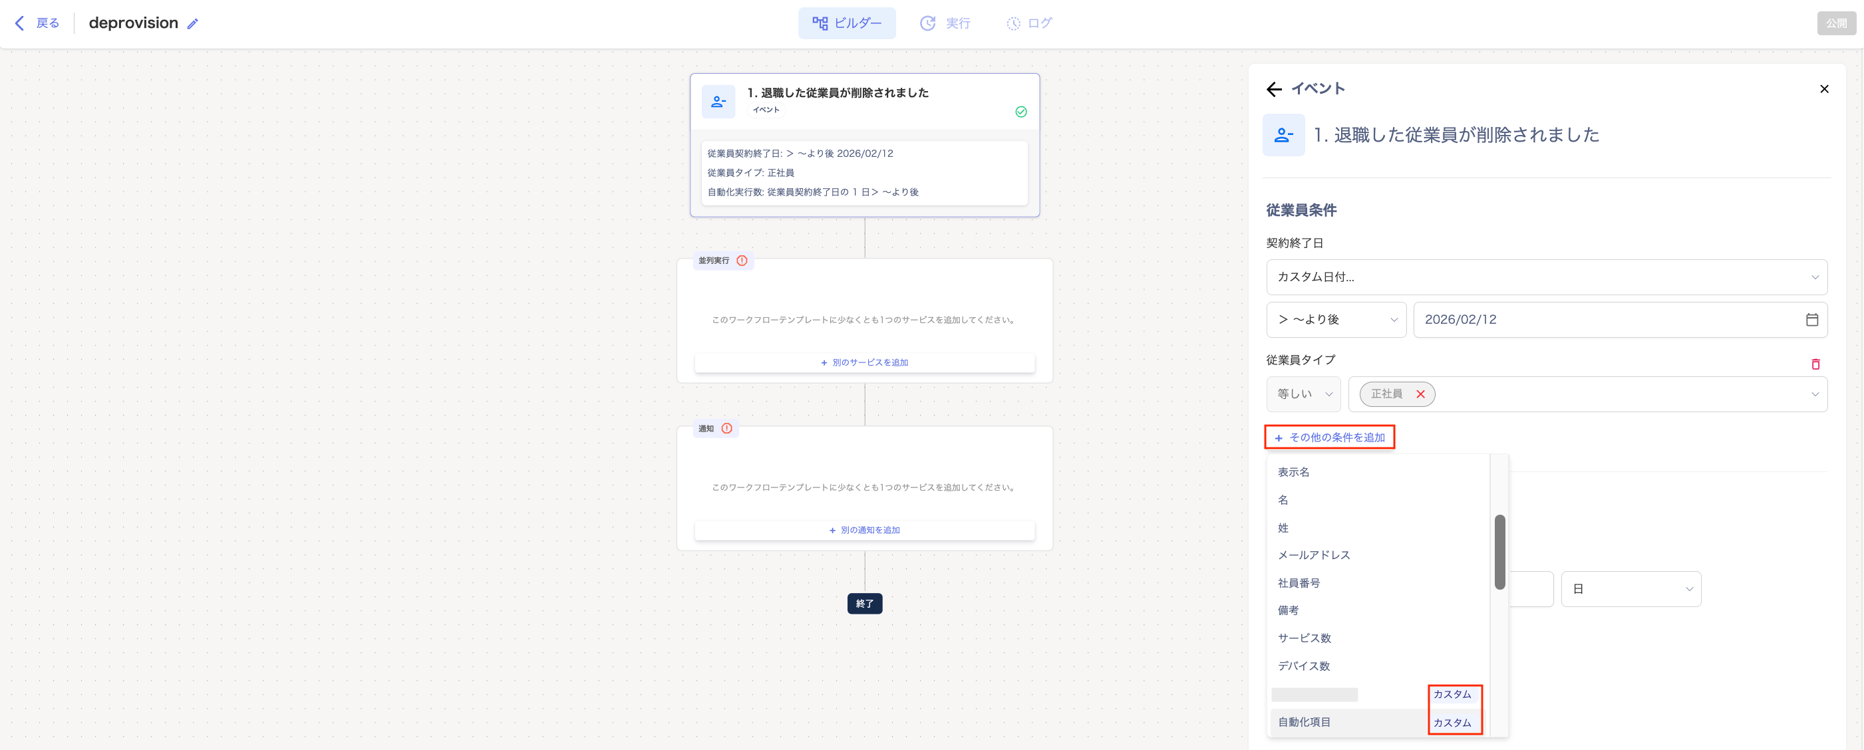This screenshot has width=1864, height=750.
Task: Delete the 従業員タイプ condition with trash icon
Action: coord(1815,364)
